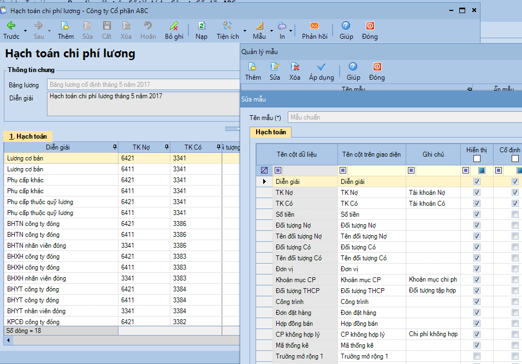This screenshot has height=364, width=522.
Task: Toggle Cố định checkbox for TK Nợ row
Action: pyautogui.click(x=515, y=192)
